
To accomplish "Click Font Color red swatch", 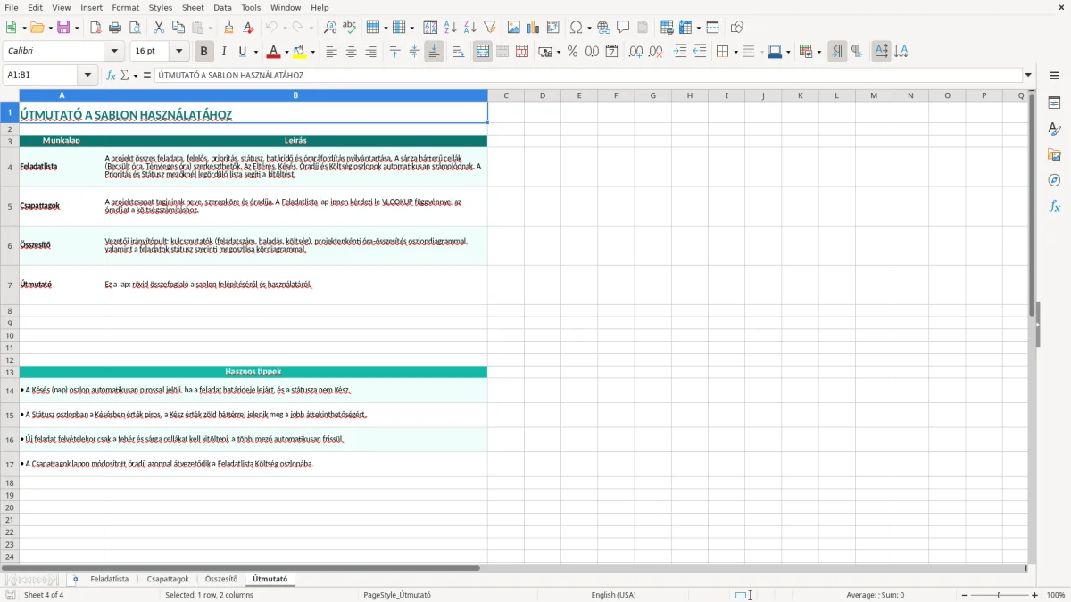I will pyautogui.click(x=275, y=52).
